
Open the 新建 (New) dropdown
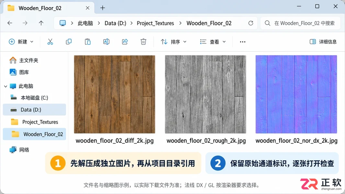(21, 41)
